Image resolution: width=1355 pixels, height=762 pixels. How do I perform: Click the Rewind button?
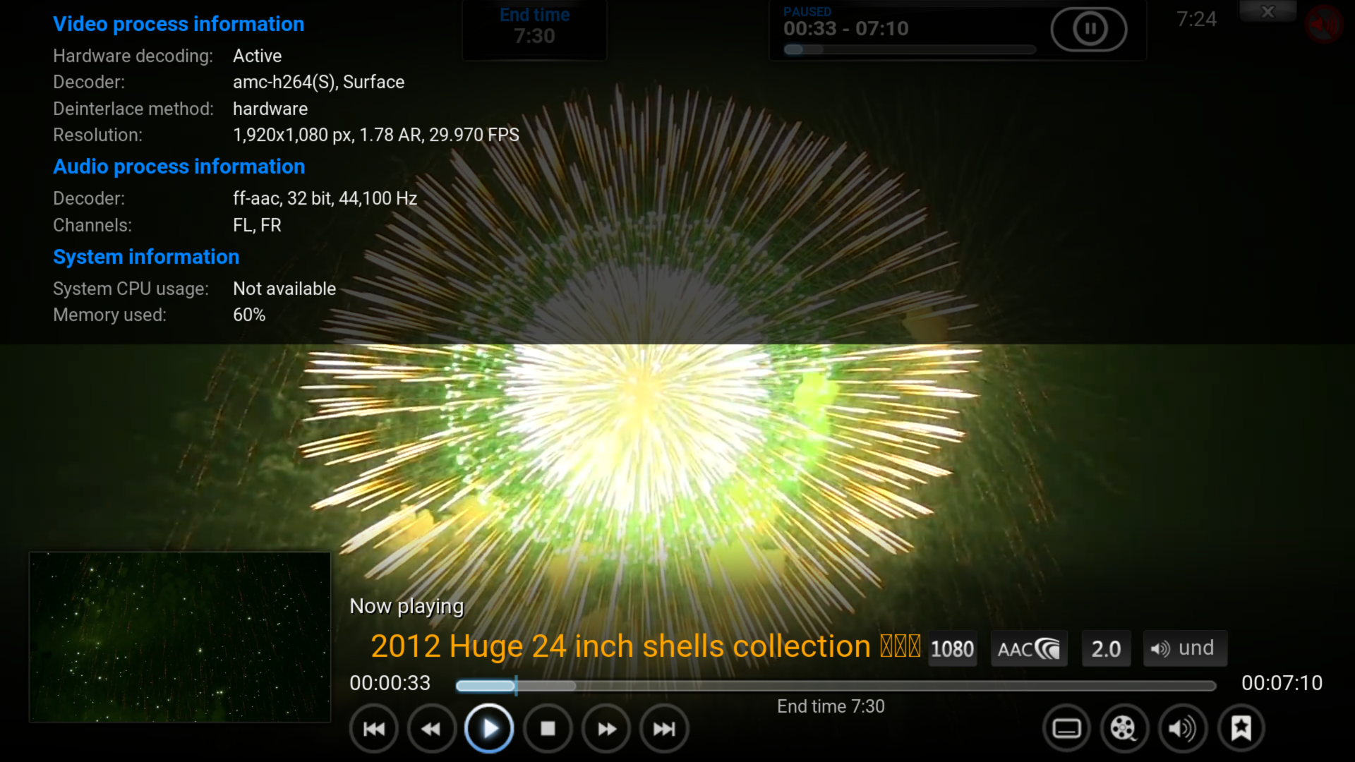click(431, 729)
